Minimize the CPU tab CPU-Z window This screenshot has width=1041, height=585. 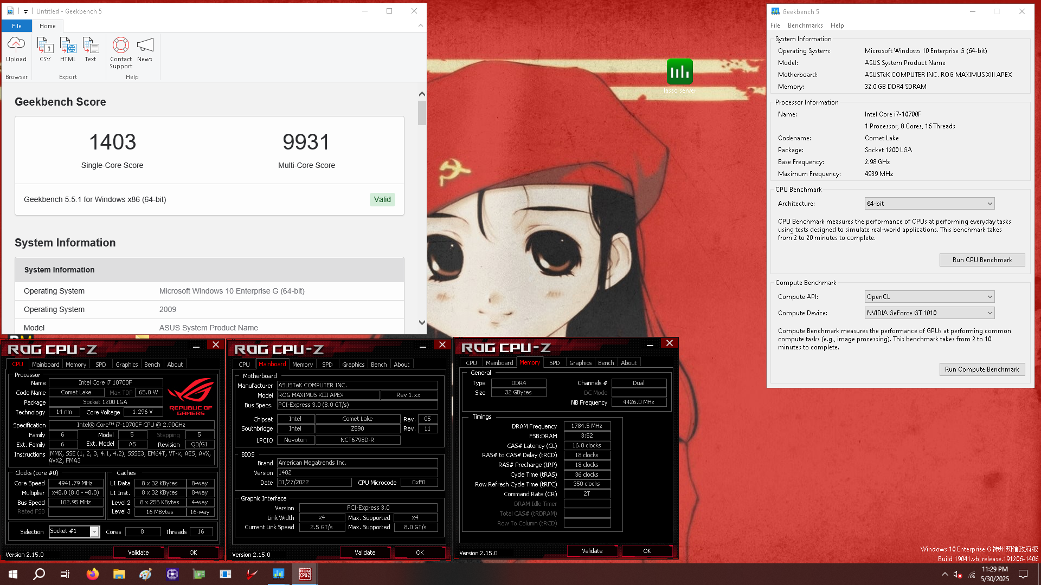[196, 346]
